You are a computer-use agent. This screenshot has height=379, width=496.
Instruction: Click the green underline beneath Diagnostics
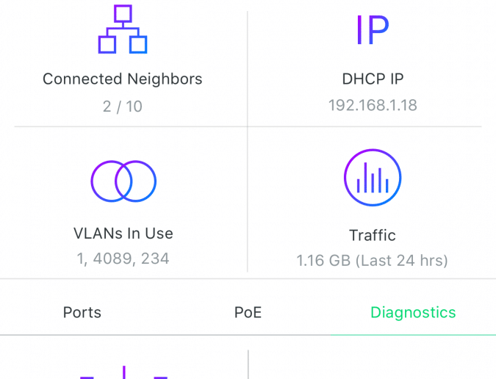pyautogui.click(x=413, y=335)
